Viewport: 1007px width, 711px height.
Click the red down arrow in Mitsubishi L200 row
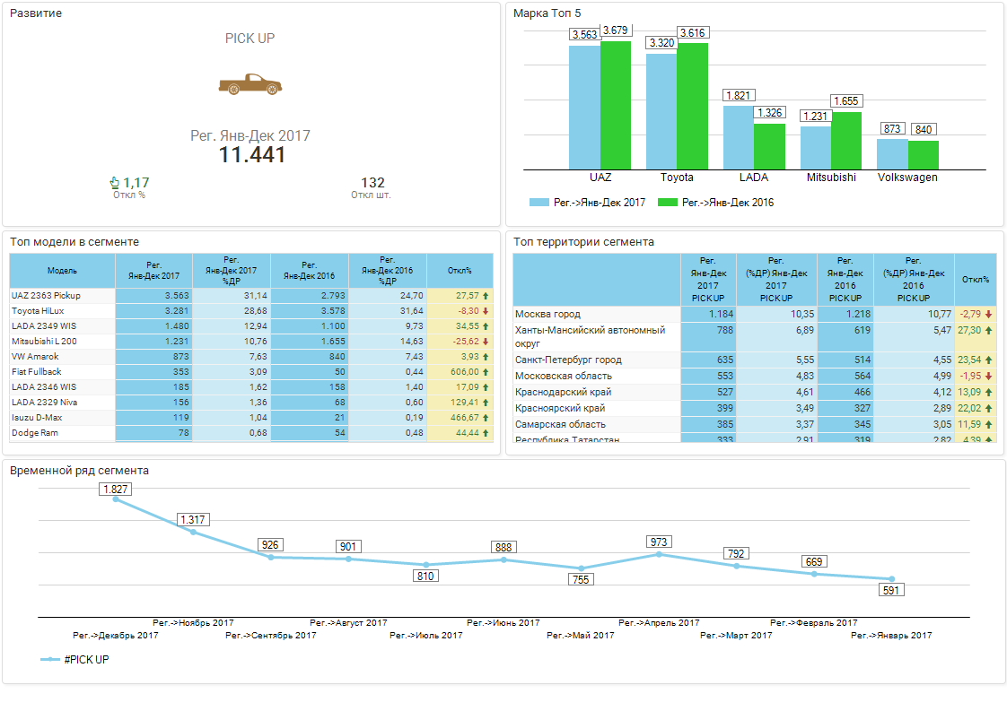click(486, 342)
